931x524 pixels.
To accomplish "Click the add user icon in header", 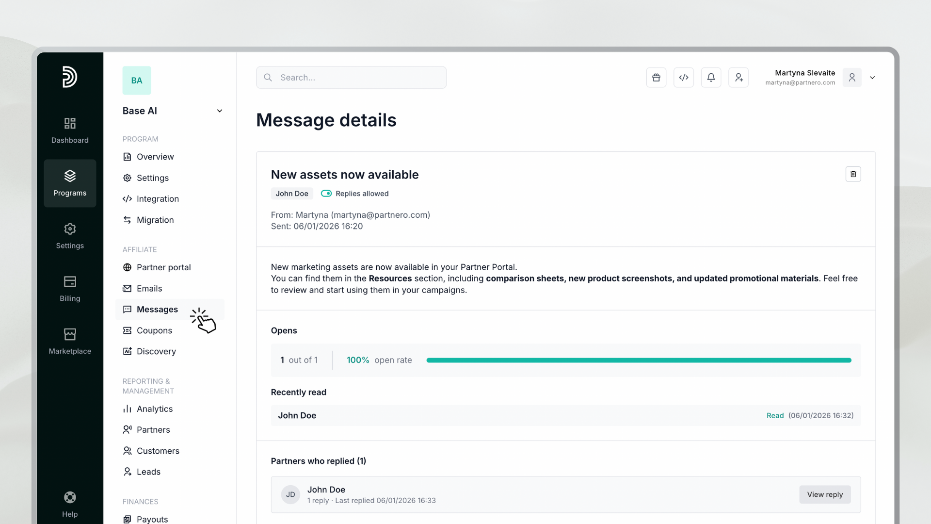I will point(738,78).
